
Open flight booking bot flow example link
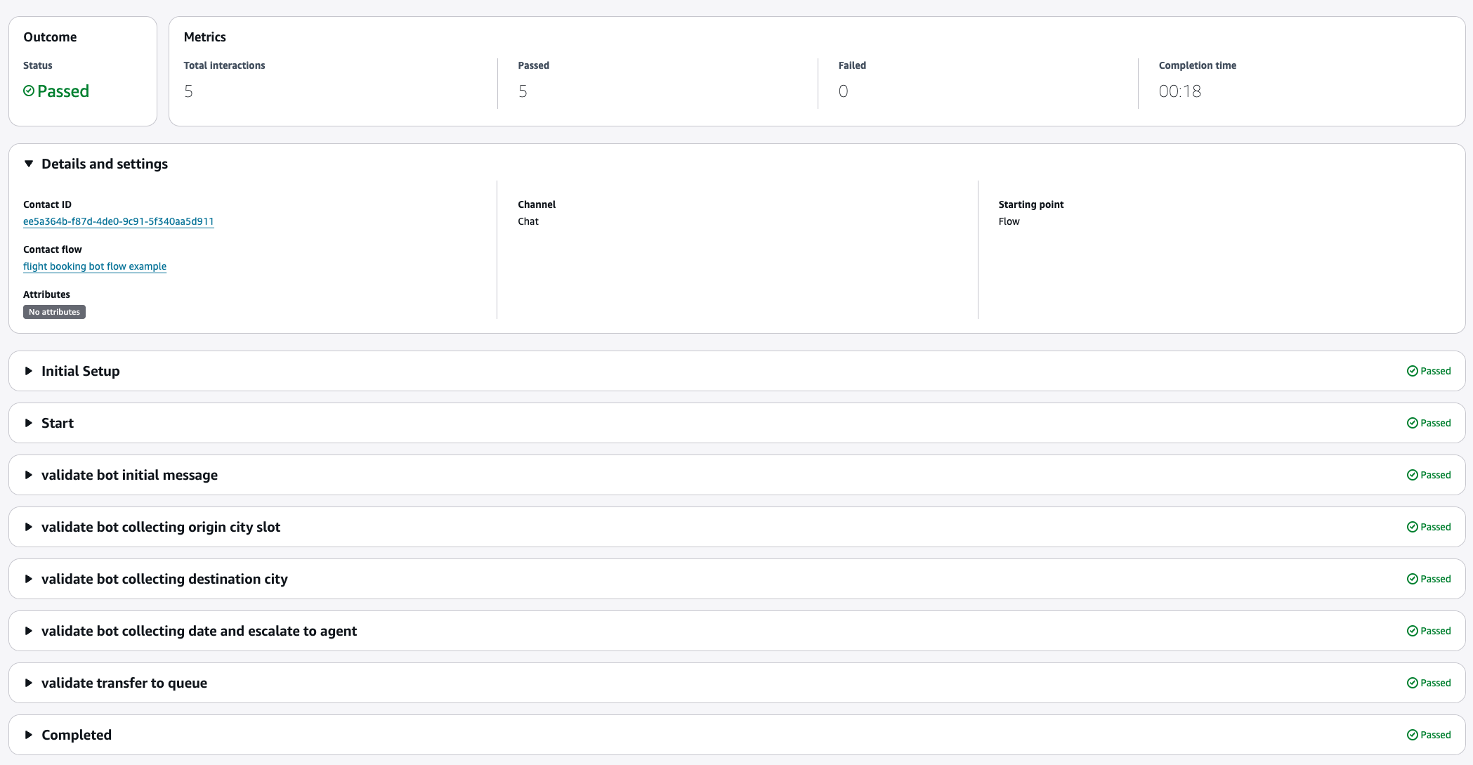pos(95,266)
